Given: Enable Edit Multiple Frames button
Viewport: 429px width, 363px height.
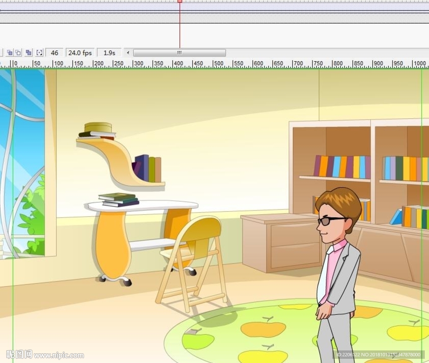Looking at the screenshot, I should pyautogui.click(x=28, y=52).
